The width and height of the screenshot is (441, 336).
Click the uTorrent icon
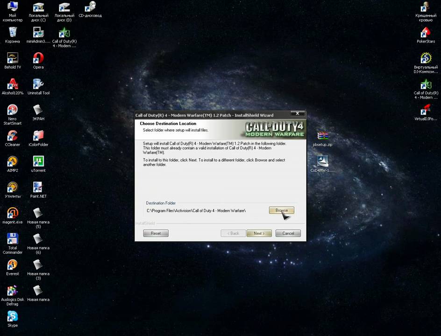38,164
